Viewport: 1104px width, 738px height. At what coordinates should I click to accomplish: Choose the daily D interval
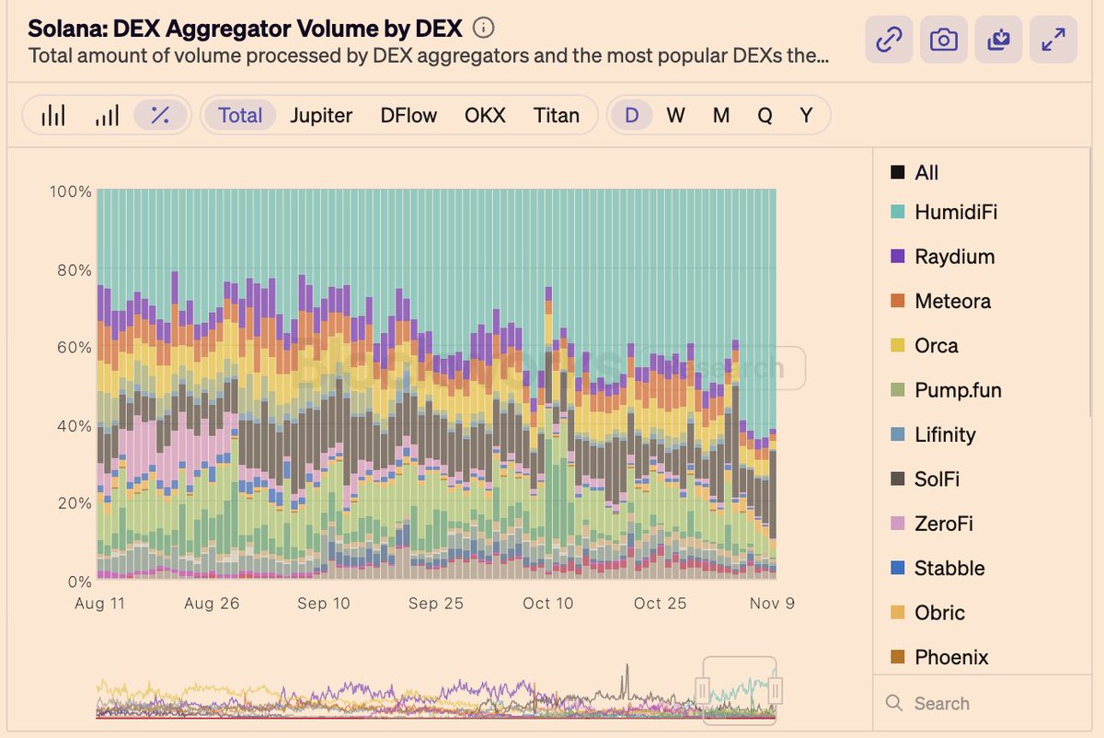632,115
